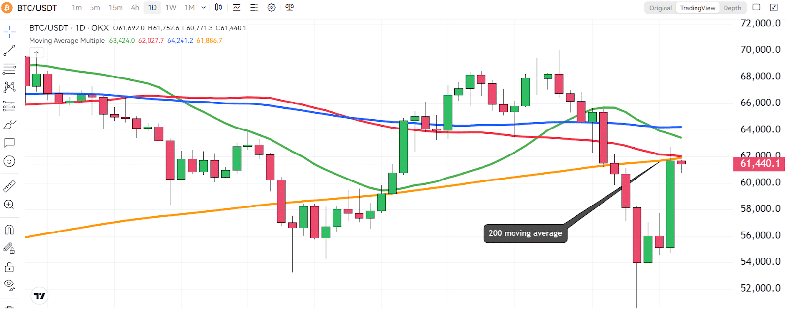Select the 1D timeframe
The height and width of the screenshot is (309, 787).
pyautogui.click(x=152, y=8)
